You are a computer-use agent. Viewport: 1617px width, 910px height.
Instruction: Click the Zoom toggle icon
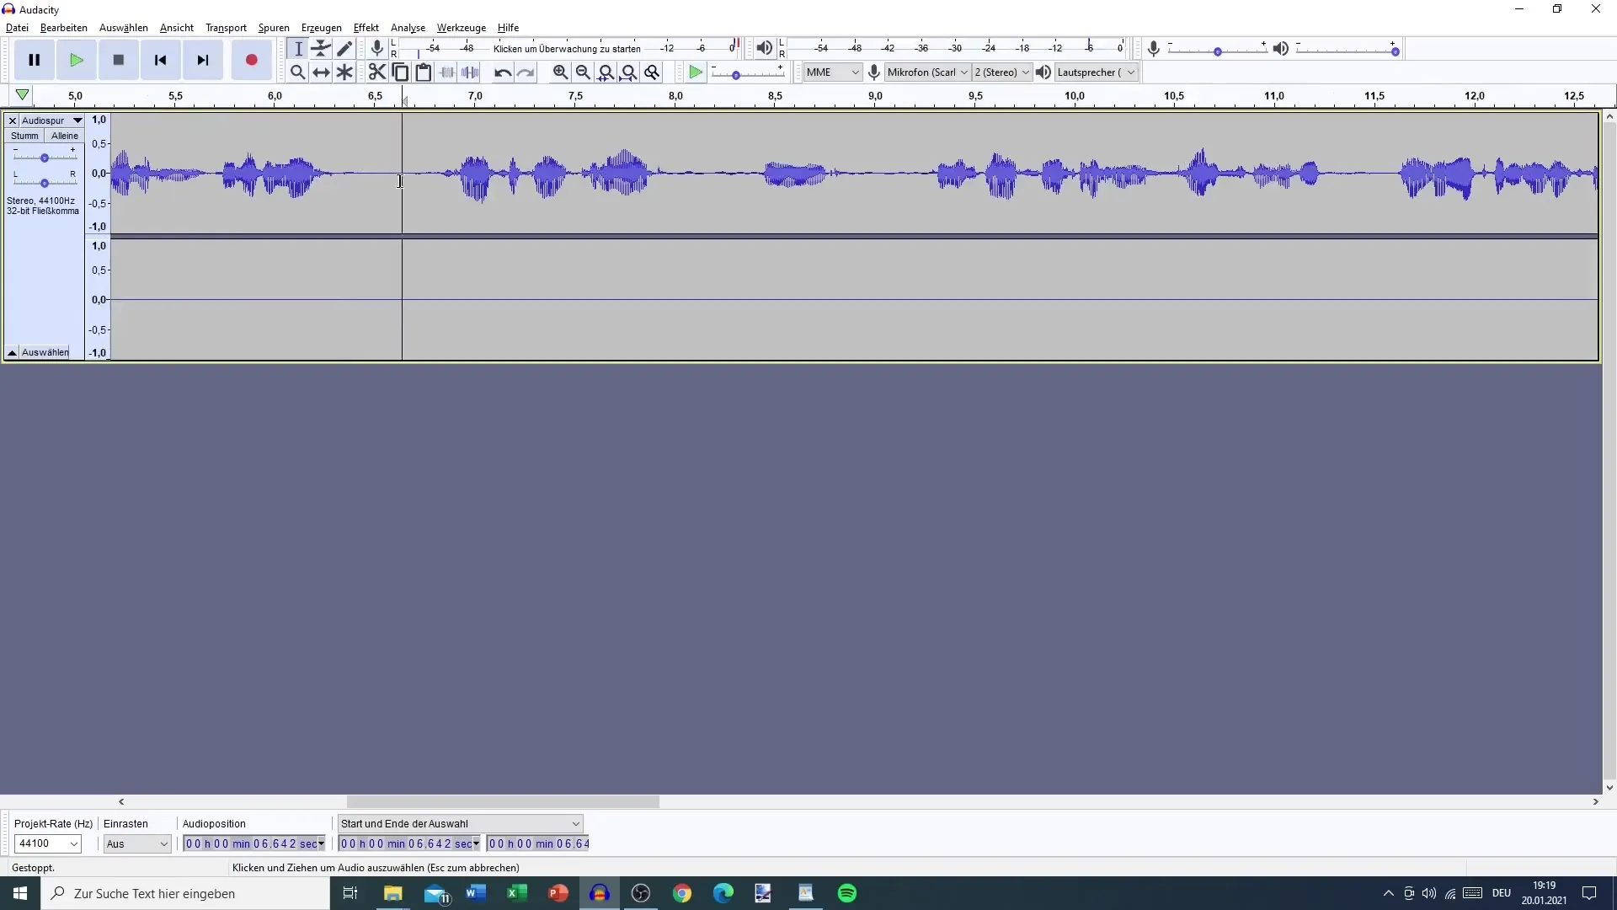click(x=652, y=72)
